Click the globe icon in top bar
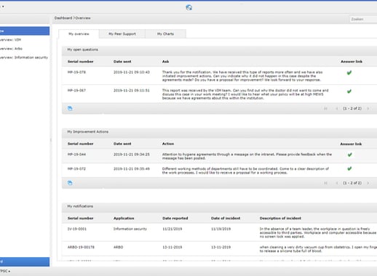This screenshot has height=276, width=377. point(189,7)
